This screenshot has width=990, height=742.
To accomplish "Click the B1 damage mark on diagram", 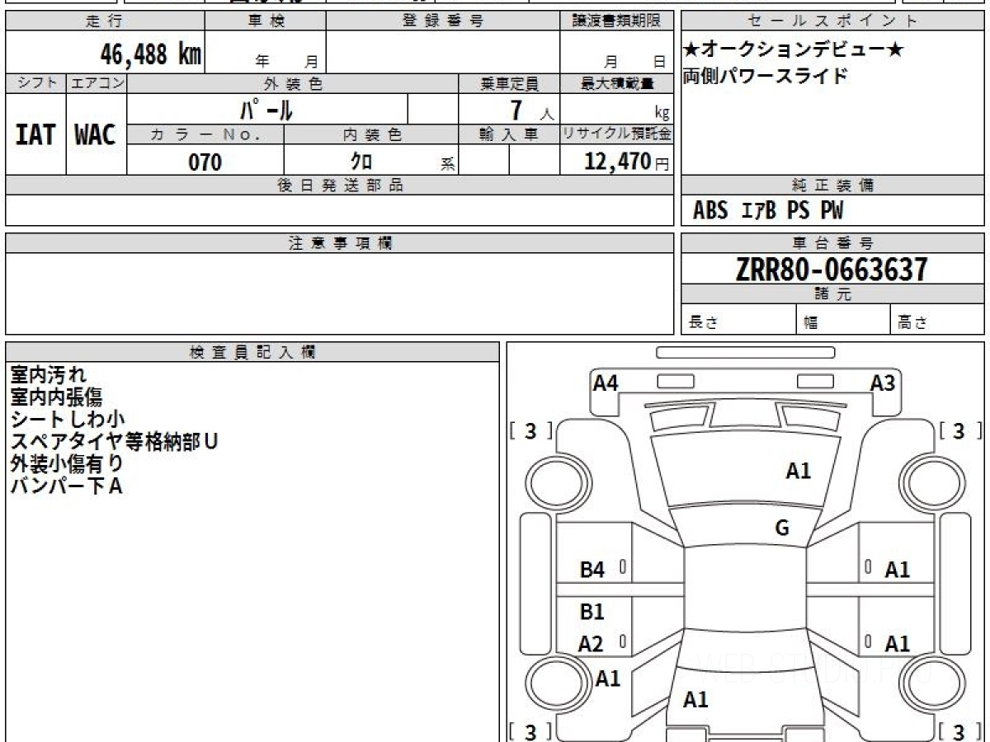I will [592, 612].
